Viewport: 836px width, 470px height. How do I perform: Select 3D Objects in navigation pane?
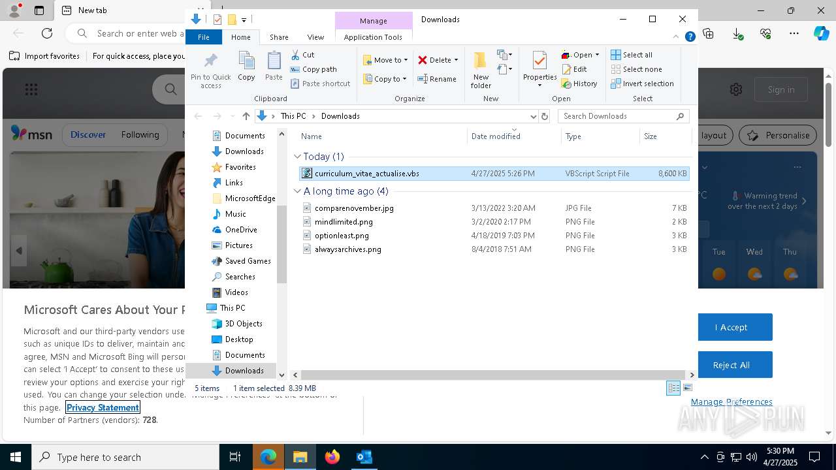(244, 324)
